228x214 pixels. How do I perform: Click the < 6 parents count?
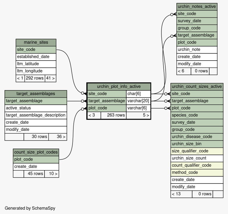point(184,71)
